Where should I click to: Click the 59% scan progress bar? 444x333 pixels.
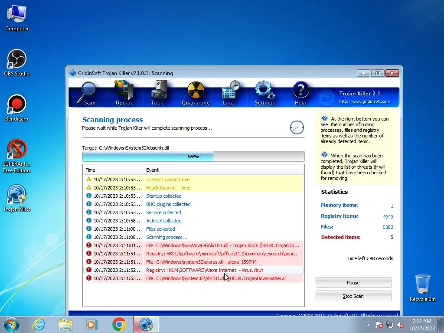click(193, 156)
